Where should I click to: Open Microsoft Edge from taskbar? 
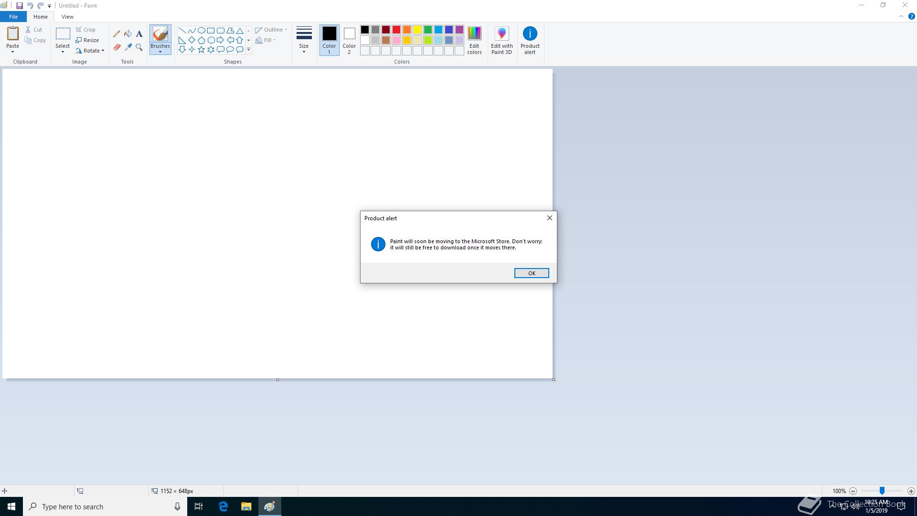point(223,506)
